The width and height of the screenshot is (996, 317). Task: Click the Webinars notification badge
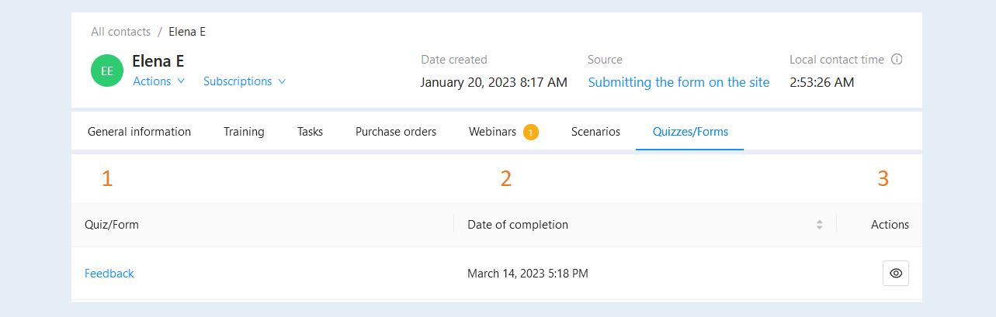pos(531,133)
